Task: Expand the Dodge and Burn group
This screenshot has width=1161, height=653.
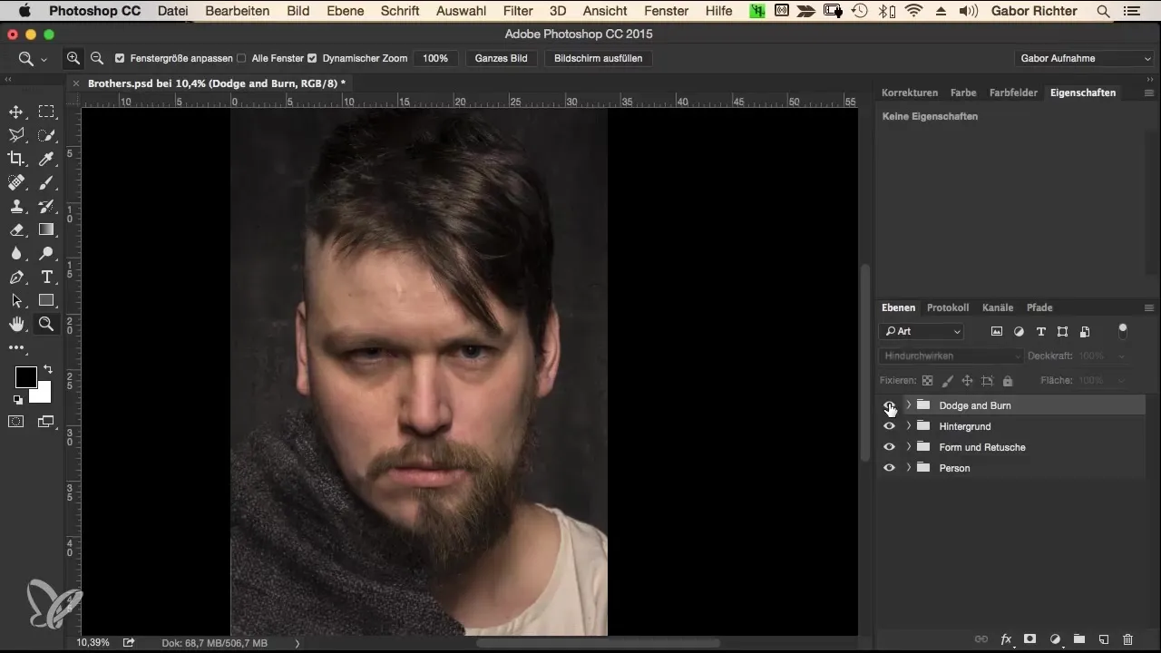Action: pos(908,405)
